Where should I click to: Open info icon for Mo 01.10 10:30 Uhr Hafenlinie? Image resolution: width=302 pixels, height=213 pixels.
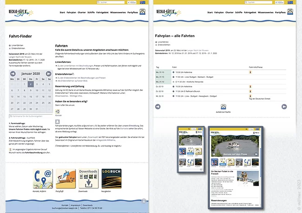click(x=250, y=72)
